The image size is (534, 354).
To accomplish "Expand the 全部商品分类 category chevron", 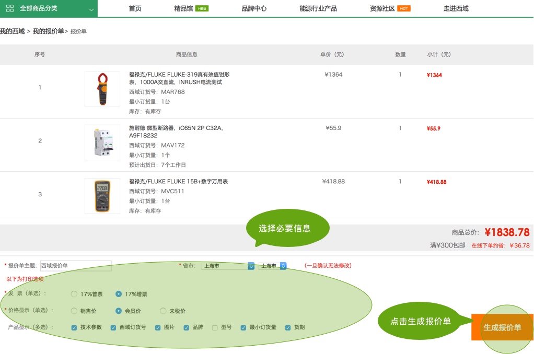I will click(91, 9).
